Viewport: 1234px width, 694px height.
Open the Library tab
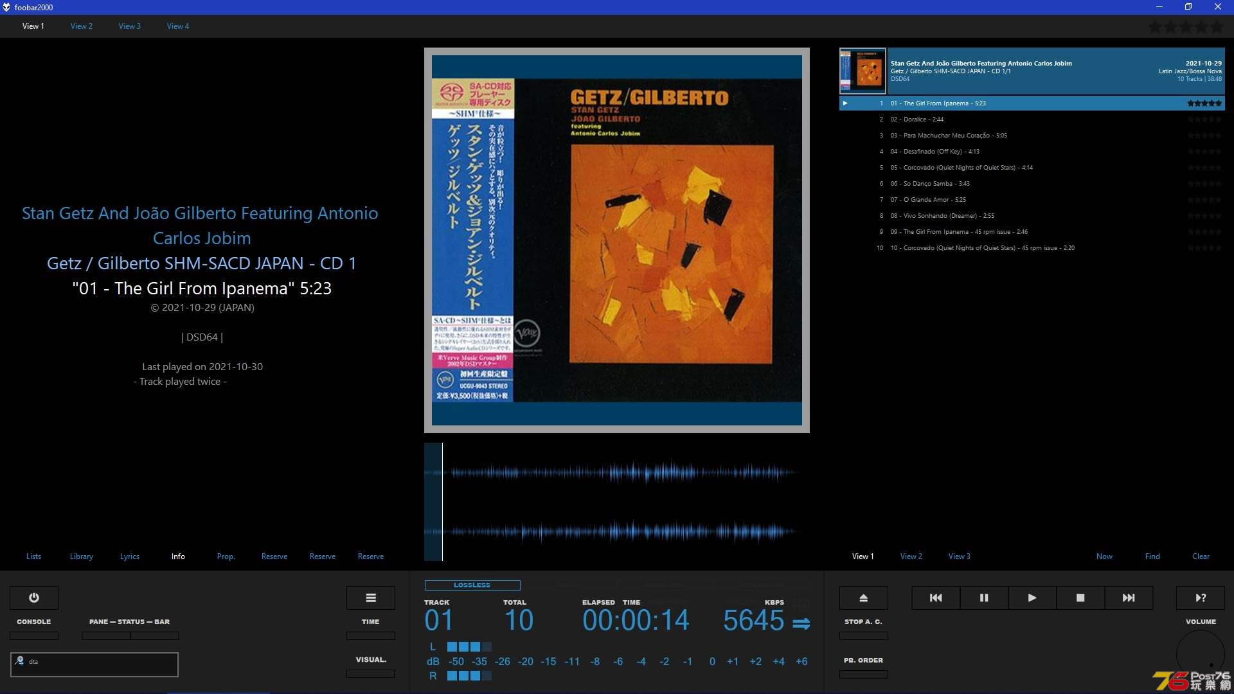tap(82, 556)
